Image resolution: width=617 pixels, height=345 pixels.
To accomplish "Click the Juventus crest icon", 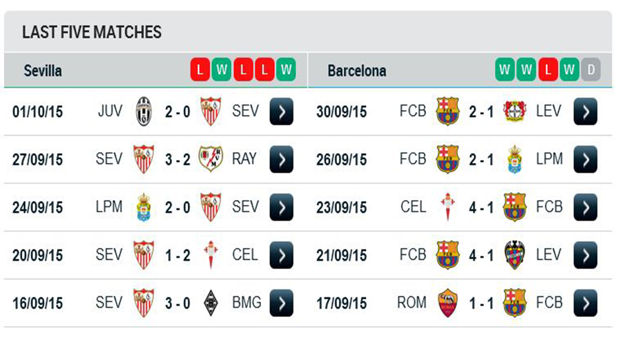I will click(x=144, y=111).
